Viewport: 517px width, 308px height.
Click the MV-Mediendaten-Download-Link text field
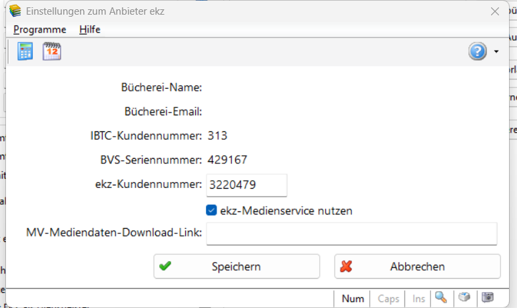pos(352,233)
